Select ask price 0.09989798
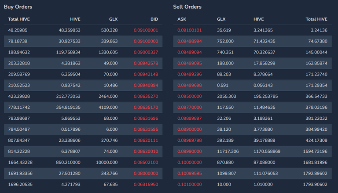Screen dimensions: 338x193 click(x=190, y=140)
